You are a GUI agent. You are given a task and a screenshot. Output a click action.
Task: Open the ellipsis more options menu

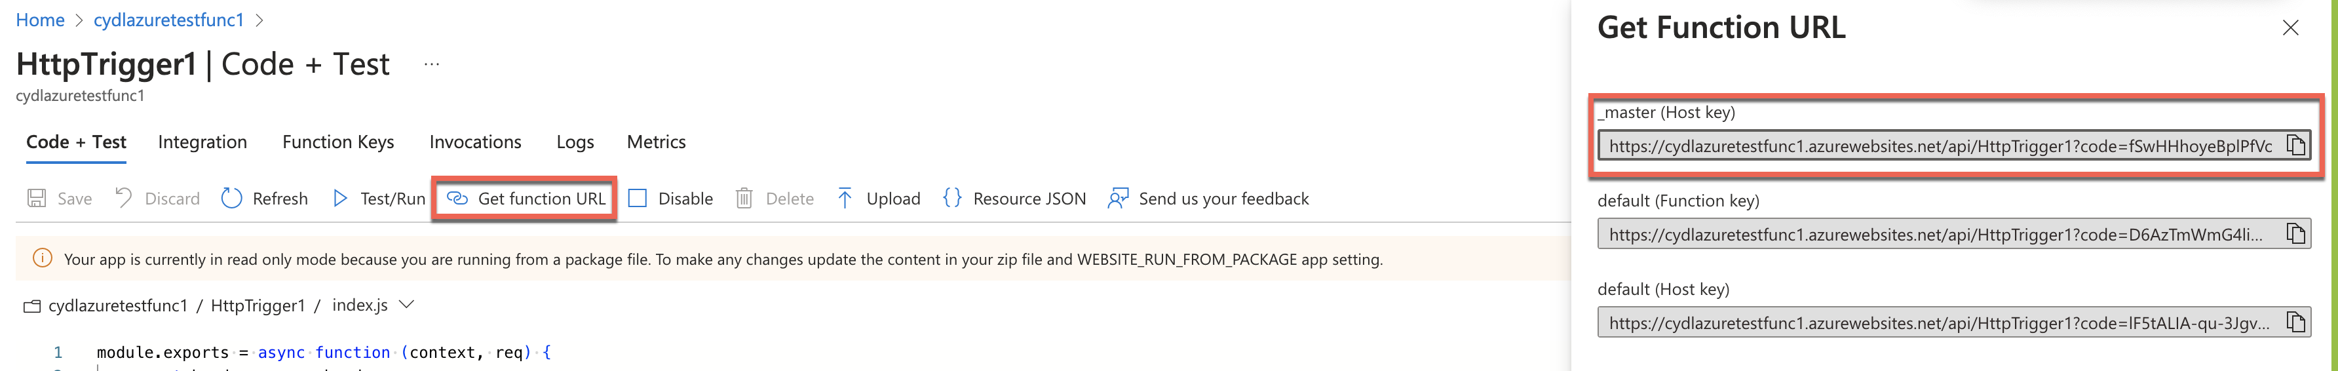[431, 64]
